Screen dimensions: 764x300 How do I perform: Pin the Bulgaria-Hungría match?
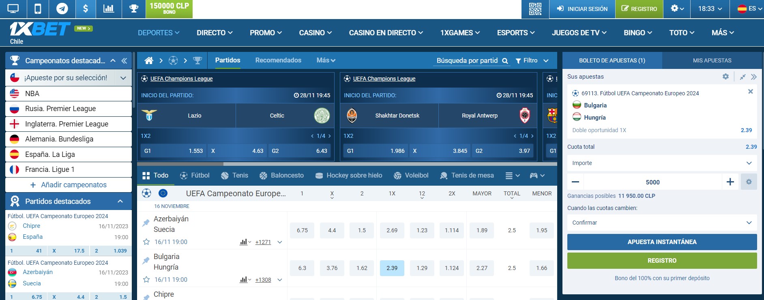click(x=146, y=260)
